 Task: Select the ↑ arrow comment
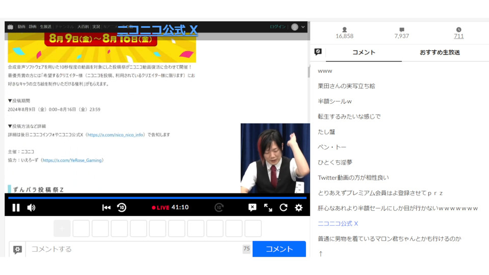pyautogui.click(x=320, y=254)
